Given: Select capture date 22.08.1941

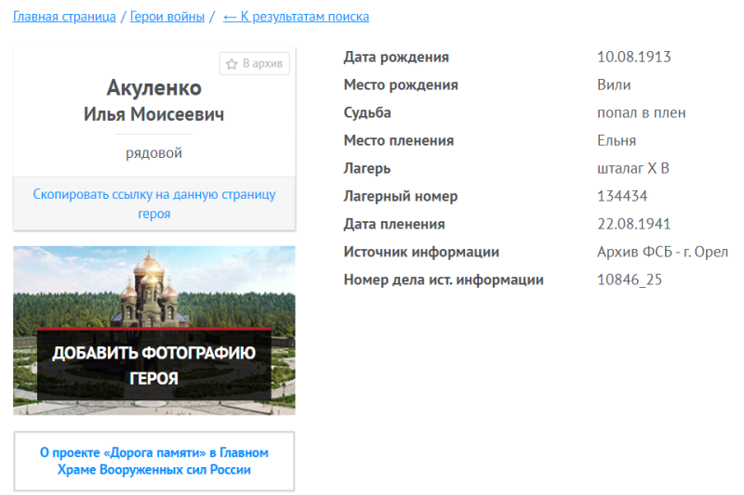Looking at the screenshot, I should pyautogui.click(x=634, y=224).
